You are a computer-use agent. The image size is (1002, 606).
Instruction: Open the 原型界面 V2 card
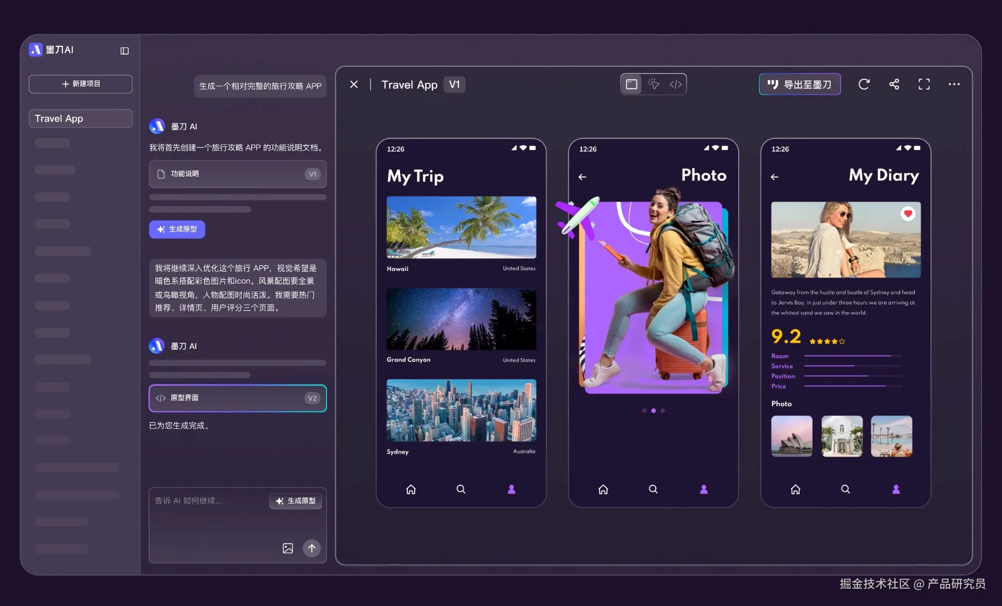pos(237,398)
